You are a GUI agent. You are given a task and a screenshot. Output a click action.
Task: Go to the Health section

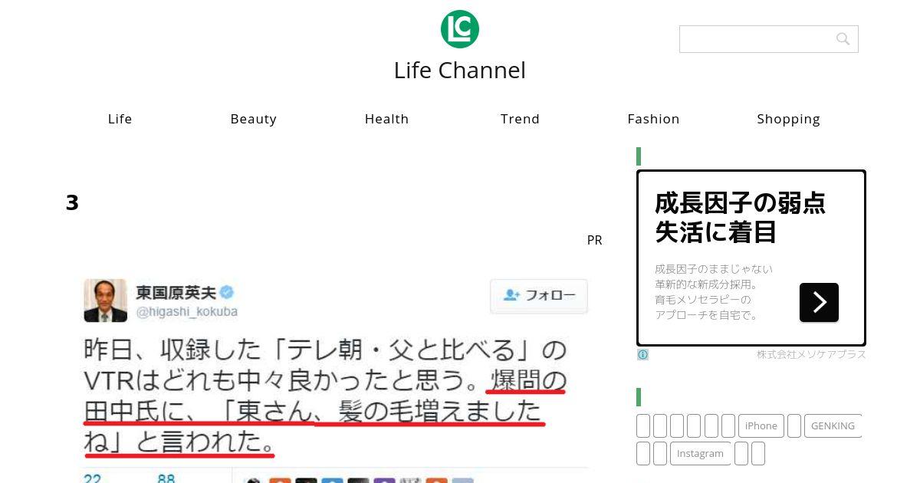click(387, 119)
